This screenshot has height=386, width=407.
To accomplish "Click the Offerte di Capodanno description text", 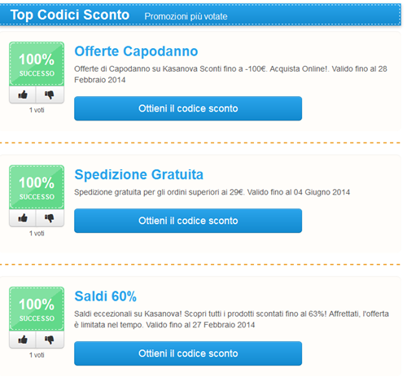I will tap(230, 74).
